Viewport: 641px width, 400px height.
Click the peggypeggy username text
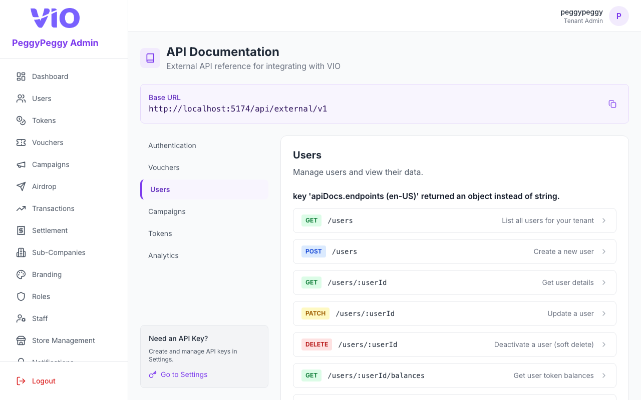[581, 12]
